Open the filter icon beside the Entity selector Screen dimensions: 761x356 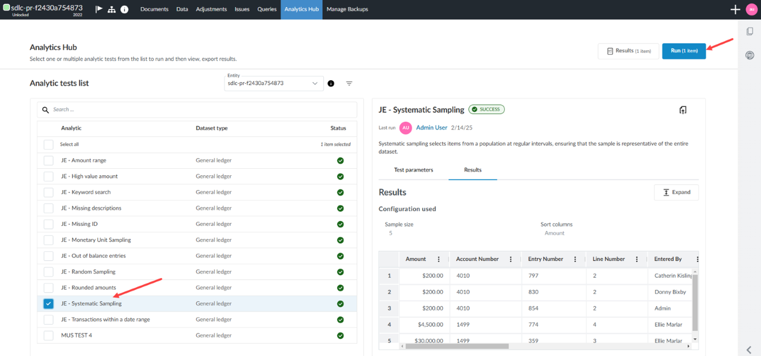(x=349, y=83)
